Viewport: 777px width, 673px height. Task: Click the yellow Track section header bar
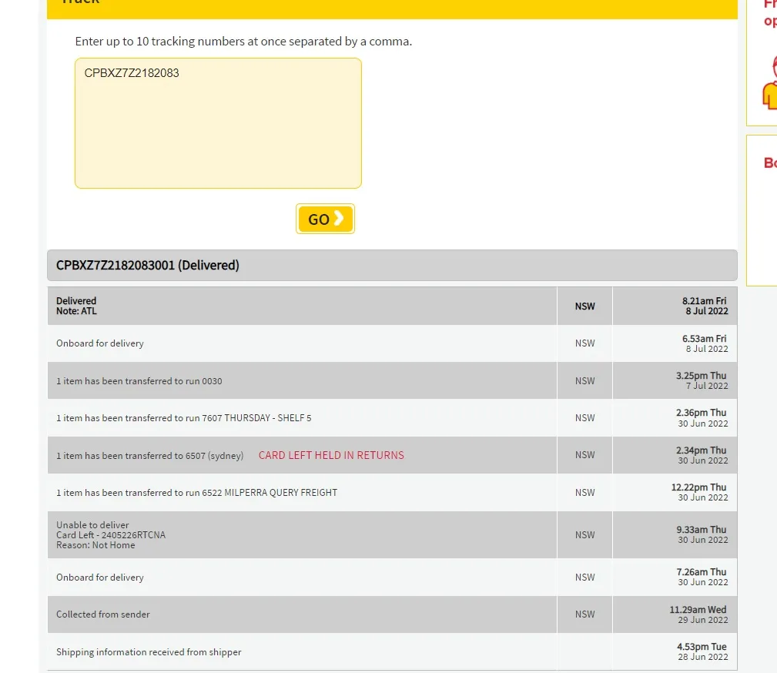(391, 8)
